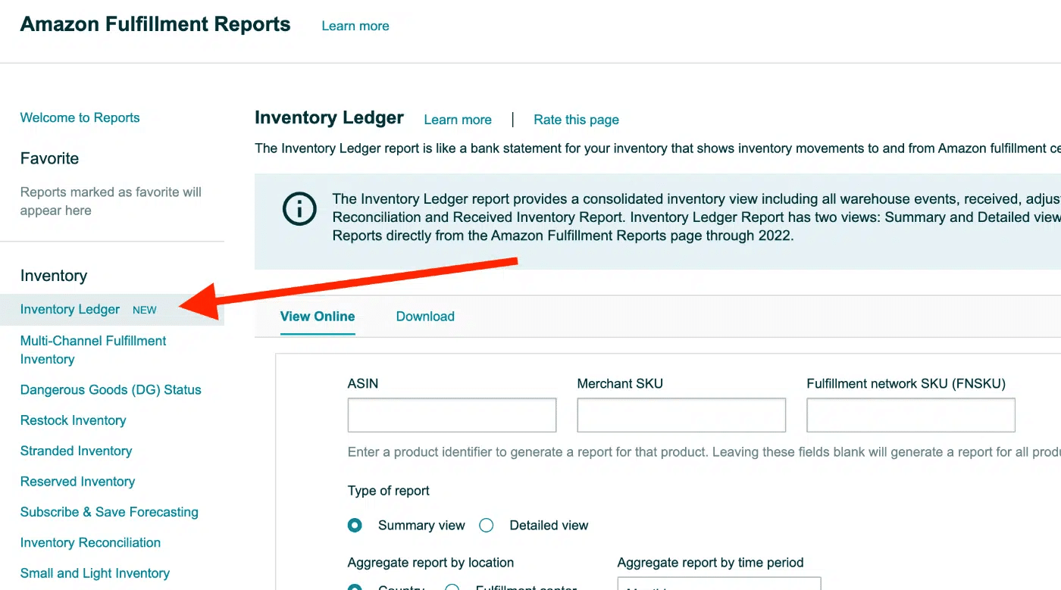Click the Merchant SKU input field
1061x590 pixels.
[x=681, y=415]
